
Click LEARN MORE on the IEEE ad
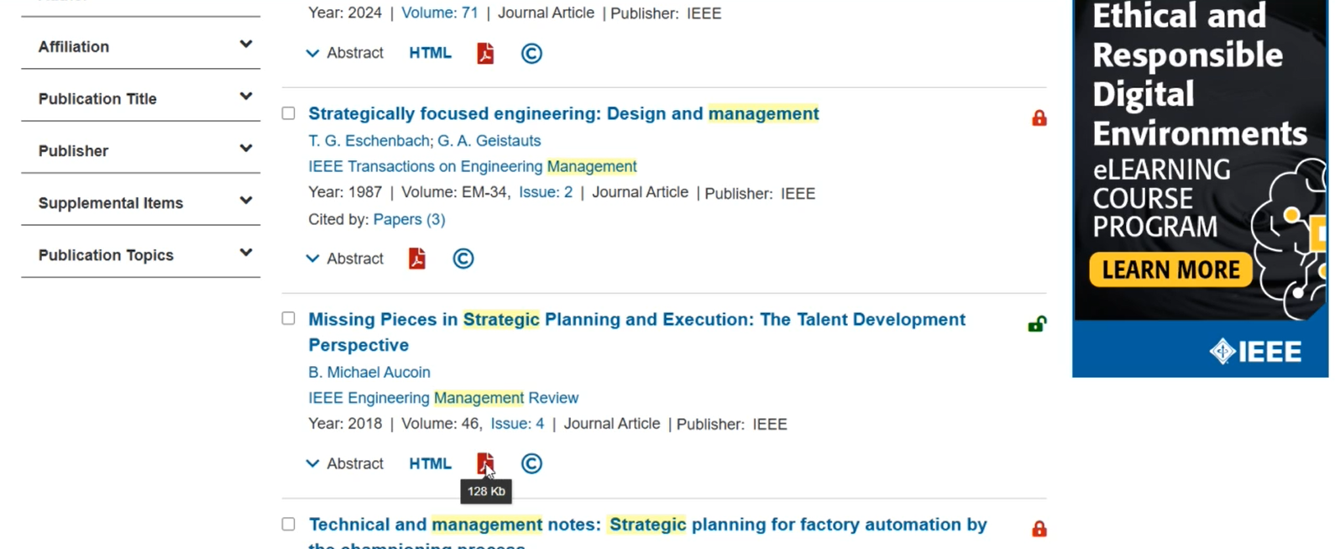point(1170,270)
